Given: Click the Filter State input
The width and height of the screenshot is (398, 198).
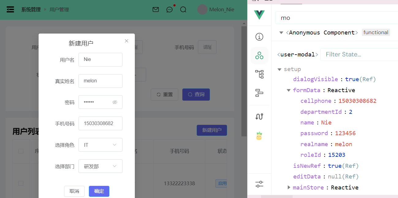Looking at the screenshot, I should (x=359, y=55).
